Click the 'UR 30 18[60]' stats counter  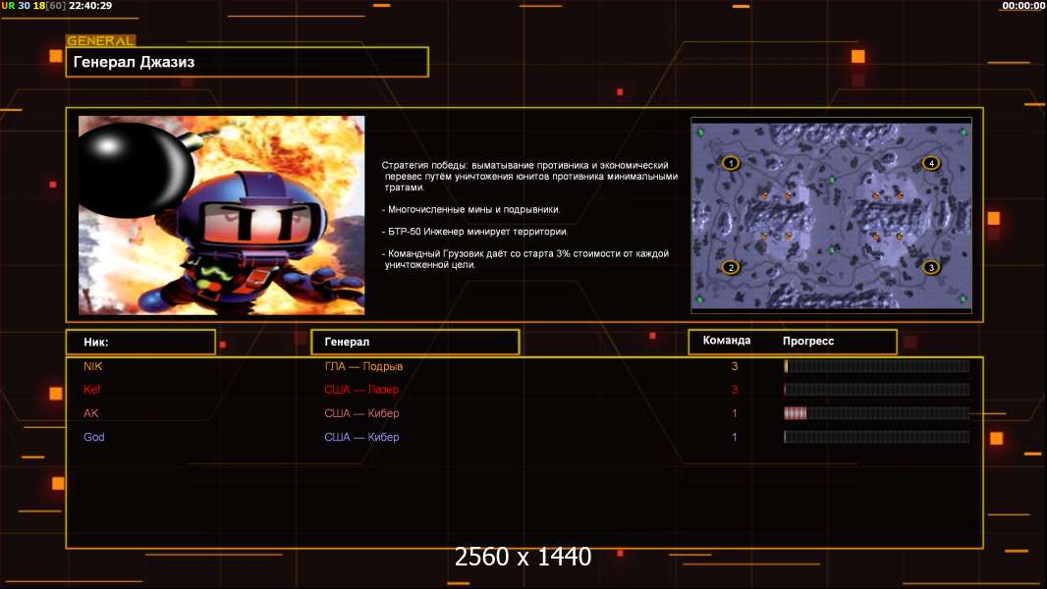[33, 5]
